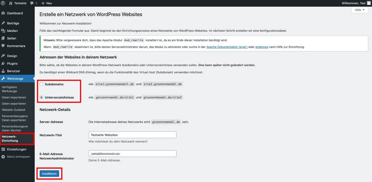Click the Server-Adresse label
The image size is (372, 182).
pos(51,122)
